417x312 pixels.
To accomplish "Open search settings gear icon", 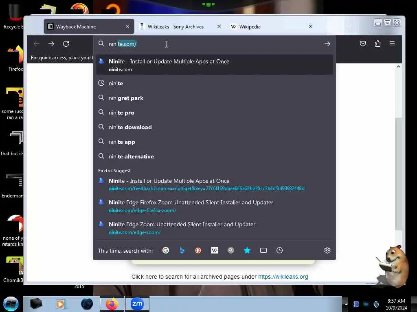I will (327, 250).
